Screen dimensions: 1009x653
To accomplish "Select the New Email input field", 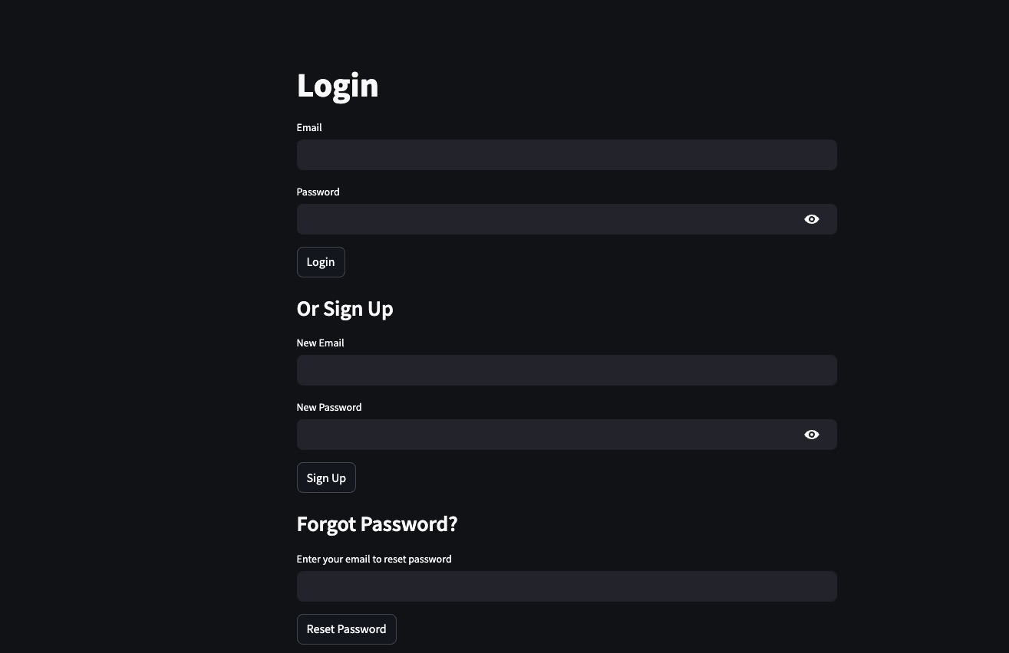I will tap(566, 370).
